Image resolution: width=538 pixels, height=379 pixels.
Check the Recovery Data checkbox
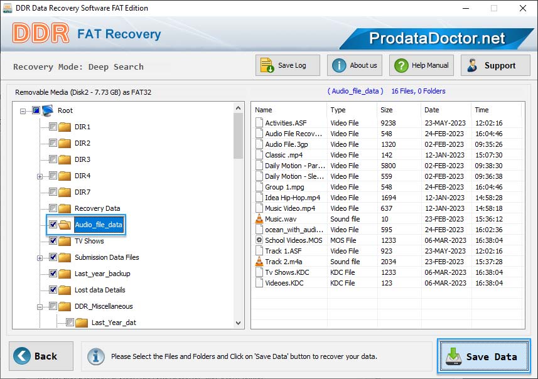click(x=53, y=208)
